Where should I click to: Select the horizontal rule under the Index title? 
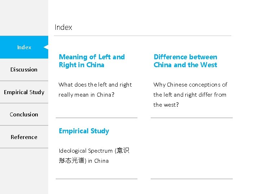[143, 36]
